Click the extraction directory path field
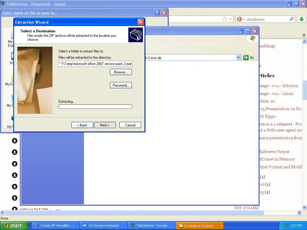The width and height of the screenshot is (307, 230). click(95, 64)
